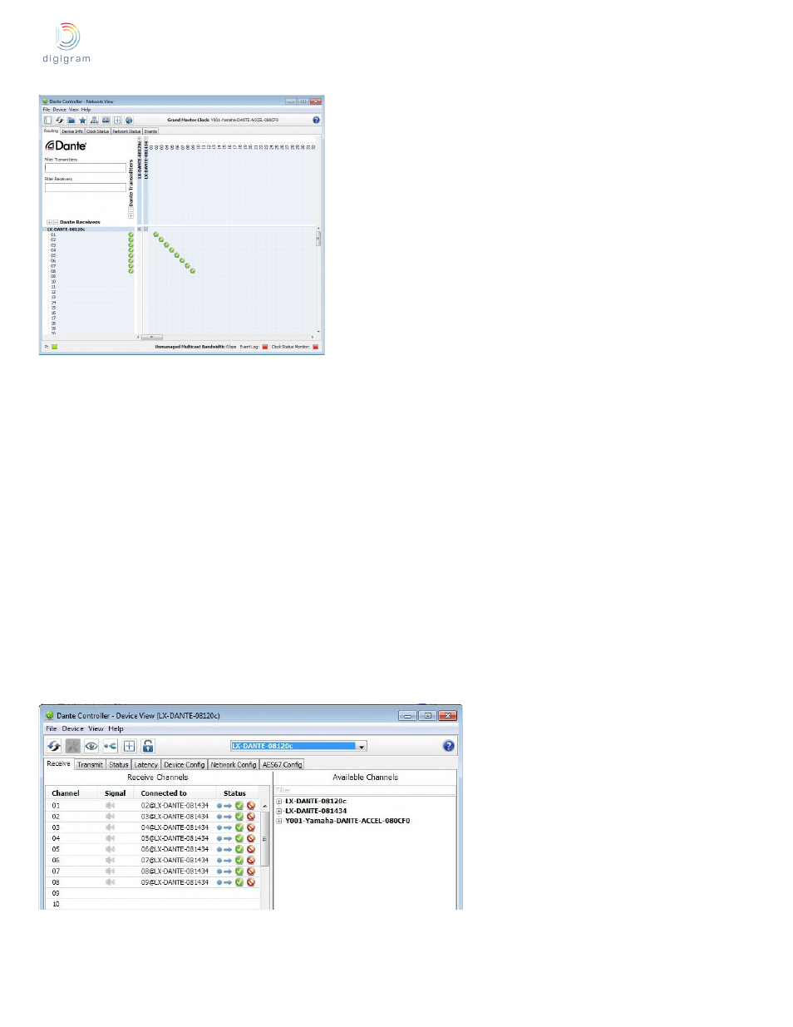Toggle subscription check for receiver channel 06 in grid
793x1027 pixels.
pyautogui.click(x=181, y=260)
